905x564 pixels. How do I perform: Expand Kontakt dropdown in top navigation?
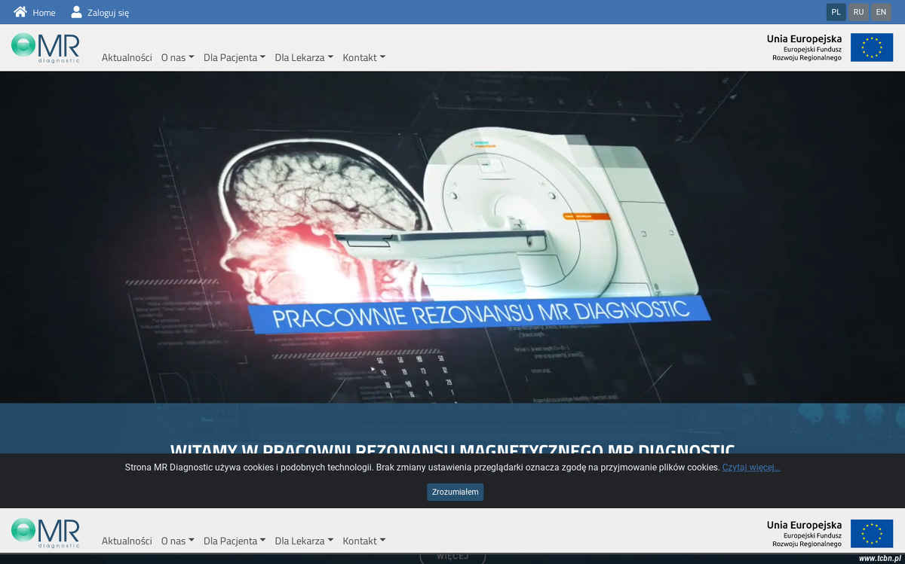coord(364,57)
